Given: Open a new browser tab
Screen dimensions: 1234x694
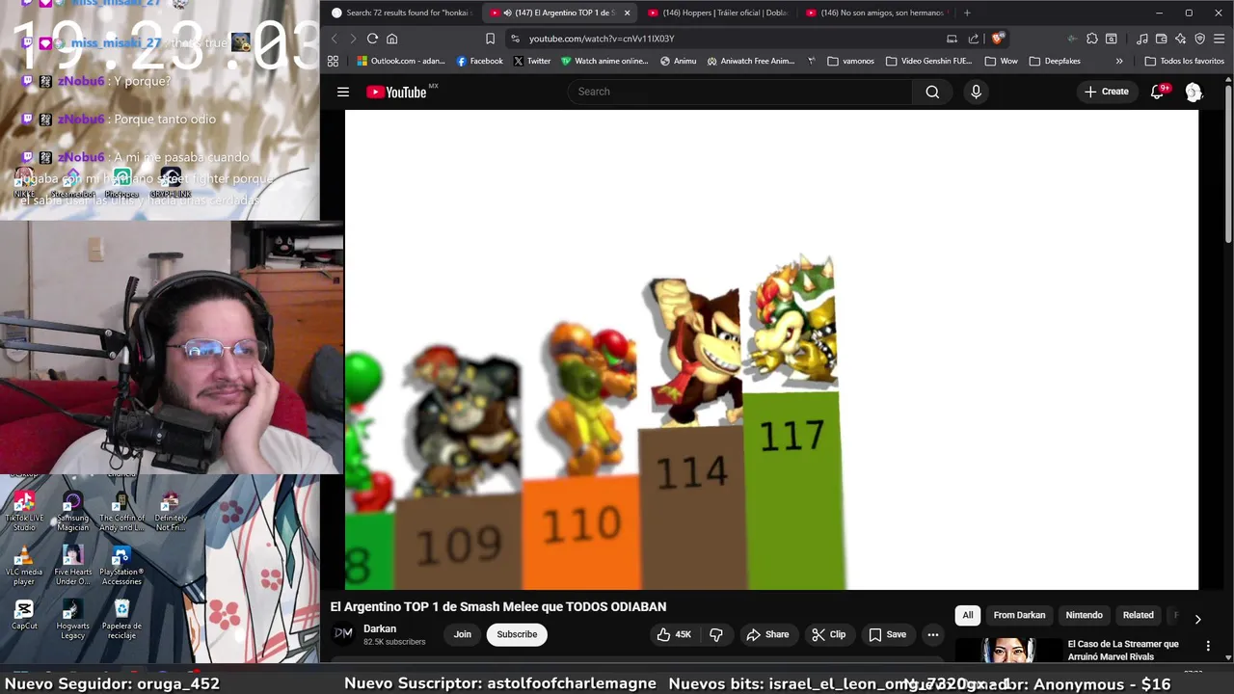Looking at the screenshot, I should click(967, 13).
